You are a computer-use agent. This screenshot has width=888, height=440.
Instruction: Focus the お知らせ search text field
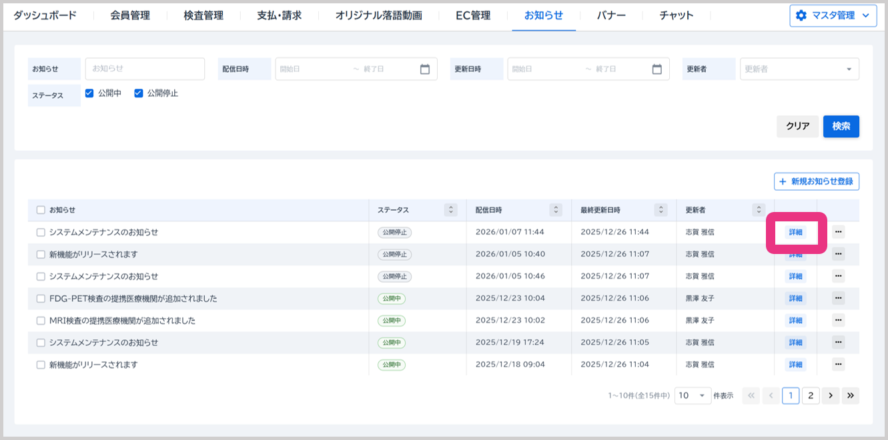[x=145, y=69]
